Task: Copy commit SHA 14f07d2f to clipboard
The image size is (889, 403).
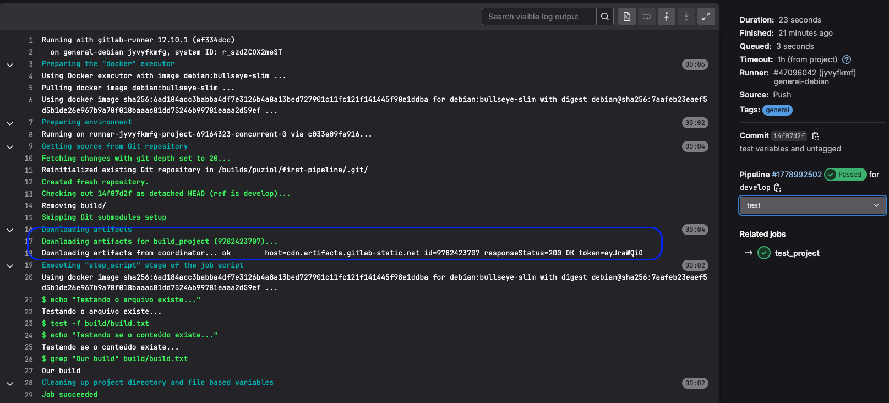Action: point(816,136)
